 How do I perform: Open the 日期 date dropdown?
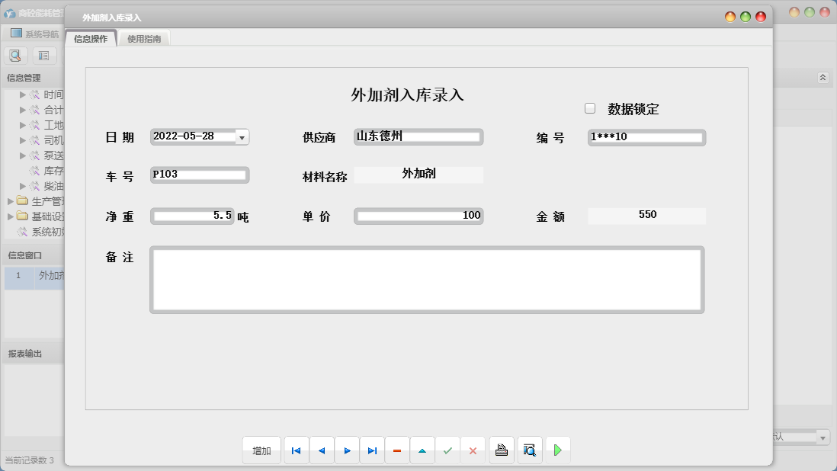242,137
